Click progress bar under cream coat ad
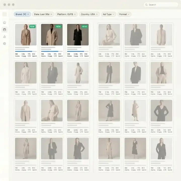This screenshot has height=181, width=181. (52, 51)
